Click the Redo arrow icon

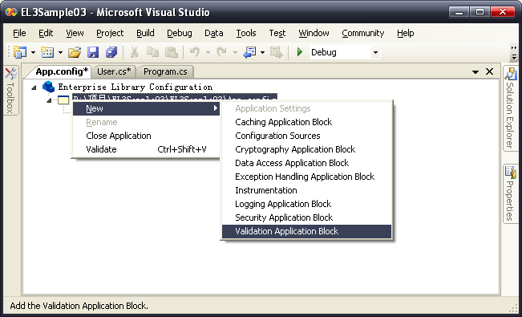tap(221, 52)
